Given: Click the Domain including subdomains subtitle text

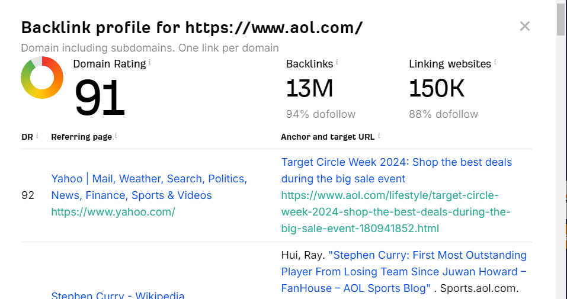Looking at the screenshot, I should click(x=150, y=48).
